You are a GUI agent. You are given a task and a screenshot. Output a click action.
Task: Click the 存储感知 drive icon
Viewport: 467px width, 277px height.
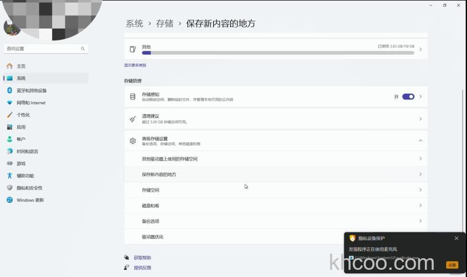[133, 96]
